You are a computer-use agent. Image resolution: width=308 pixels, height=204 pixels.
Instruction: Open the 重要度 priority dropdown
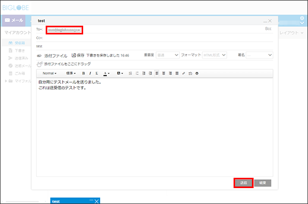pyautogui.click(x=167, y=55)
